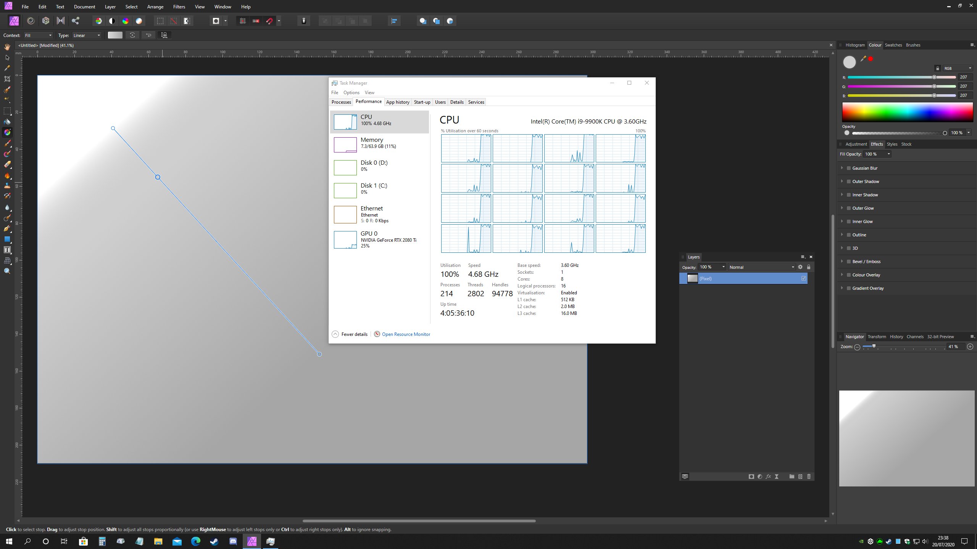Expand the Inner Glow effect settings
This screenshot has height=549, width=977.
point(842,221)
